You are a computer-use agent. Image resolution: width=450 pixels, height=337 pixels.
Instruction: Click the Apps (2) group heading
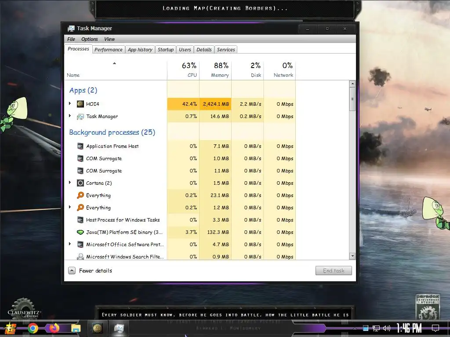83,90
